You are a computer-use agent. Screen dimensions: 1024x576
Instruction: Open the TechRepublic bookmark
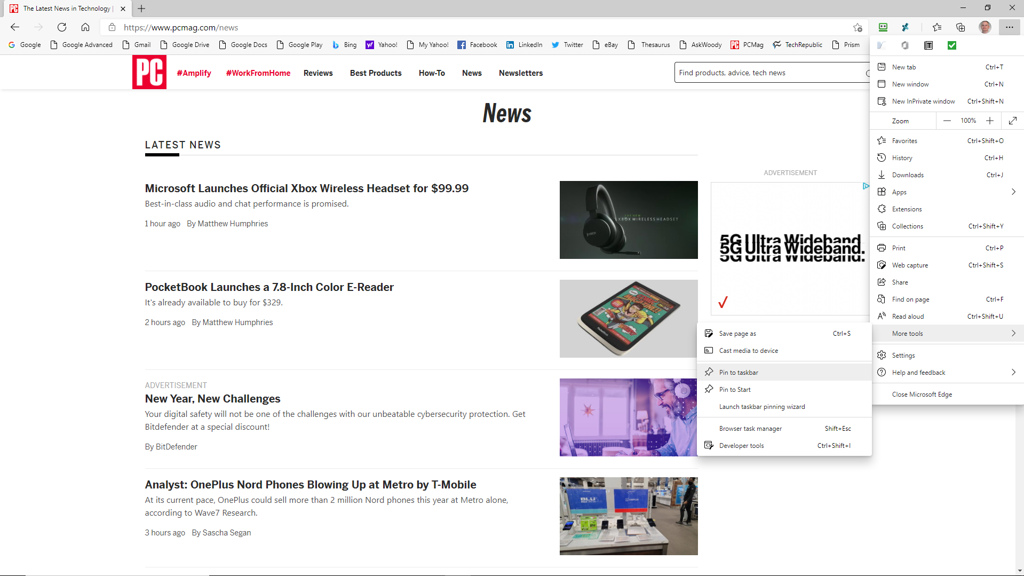(x=798, y=45)
